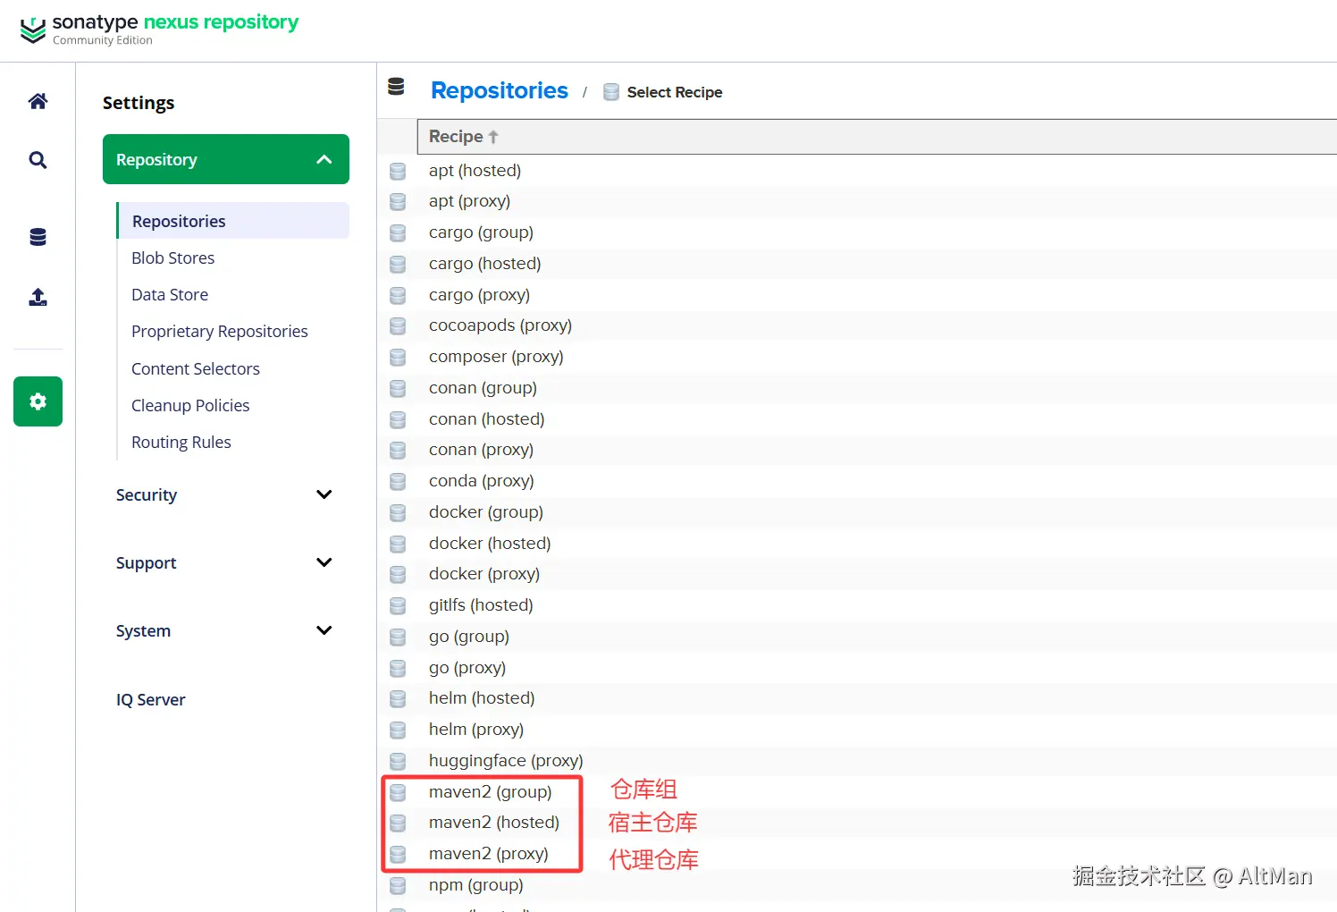Click the icon beside gitlfs (hosted)
Viewport: 1337px width, 912px height.
(398, 605)
